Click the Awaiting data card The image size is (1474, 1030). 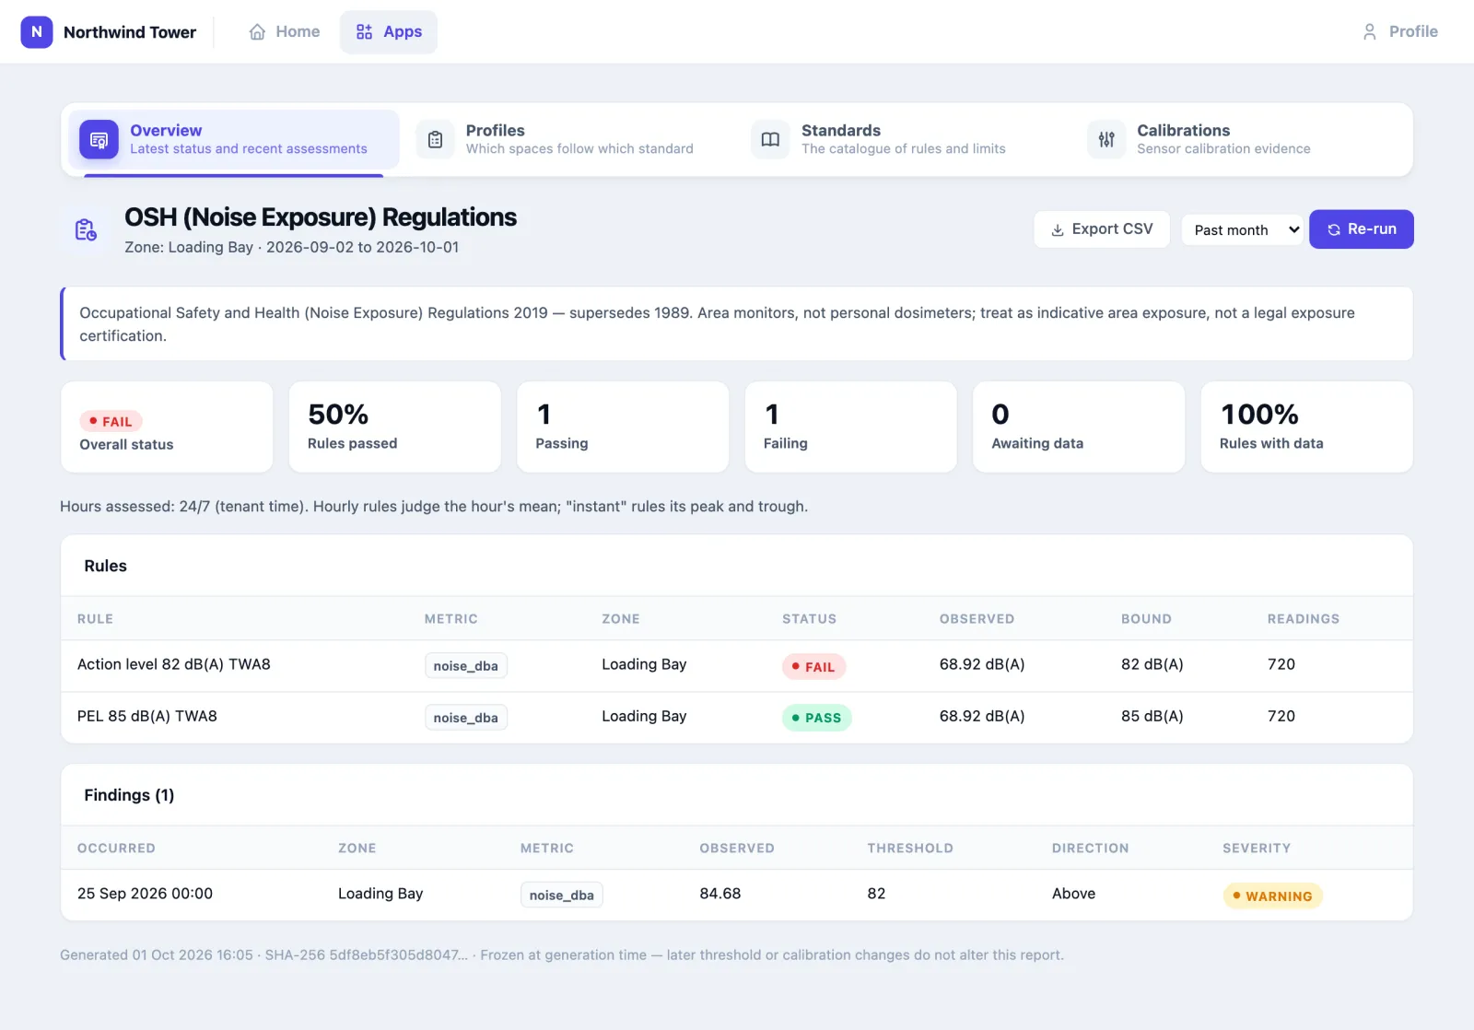click(1079, 427)
